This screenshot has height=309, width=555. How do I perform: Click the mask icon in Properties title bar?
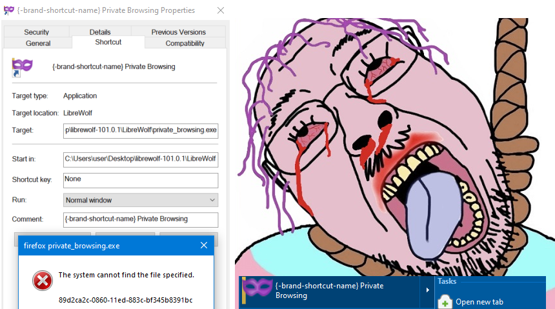click(x=9, y=10)
